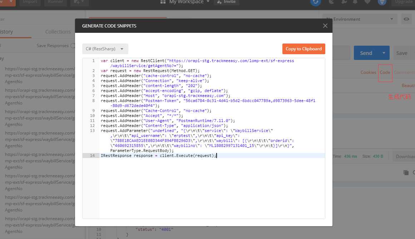Click the blue Send button
Image resolution: width=415 pixels, height=239 pixels.
(366, 53)
